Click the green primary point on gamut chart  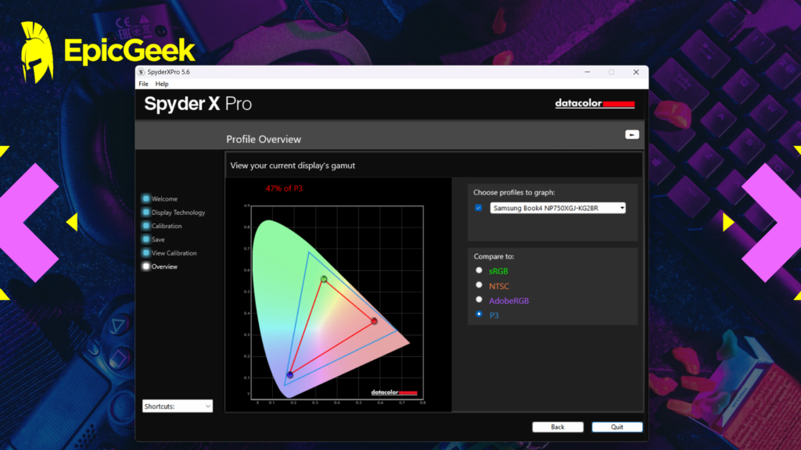324,279
